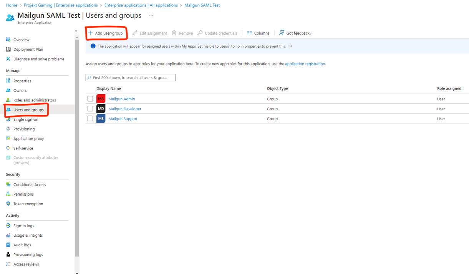This screenshot has height=274, width=469.
Task: Open the ellipsis more options menu
Action: click(x=151, y=16)
